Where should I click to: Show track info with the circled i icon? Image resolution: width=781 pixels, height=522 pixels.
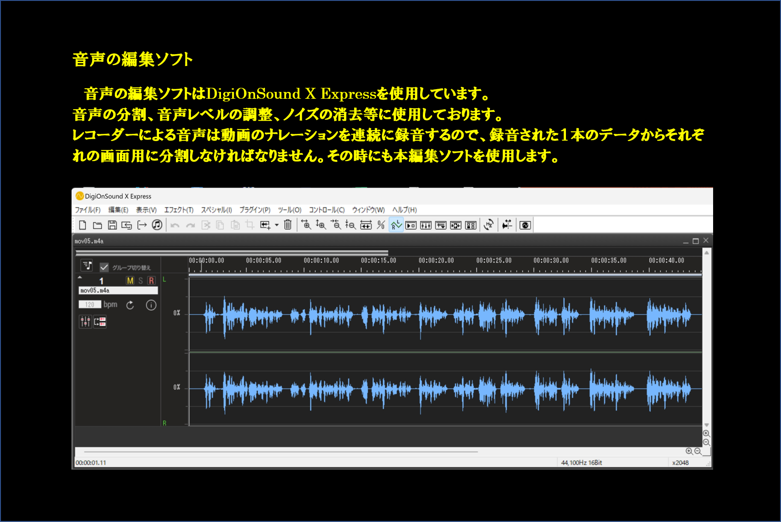[151, 305]
